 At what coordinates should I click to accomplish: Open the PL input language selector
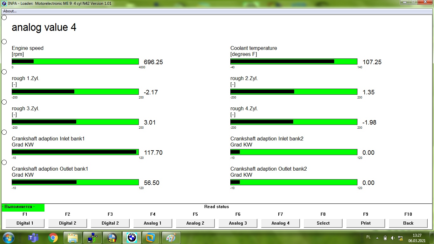(368, 237)
